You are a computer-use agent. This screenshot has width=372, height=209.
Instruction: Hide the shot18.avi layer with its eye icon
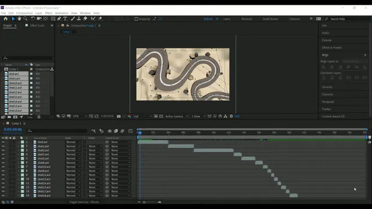pos(3,196)
